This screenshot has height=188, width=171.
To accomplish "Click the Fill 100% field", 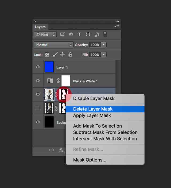I will pos(95,55).
